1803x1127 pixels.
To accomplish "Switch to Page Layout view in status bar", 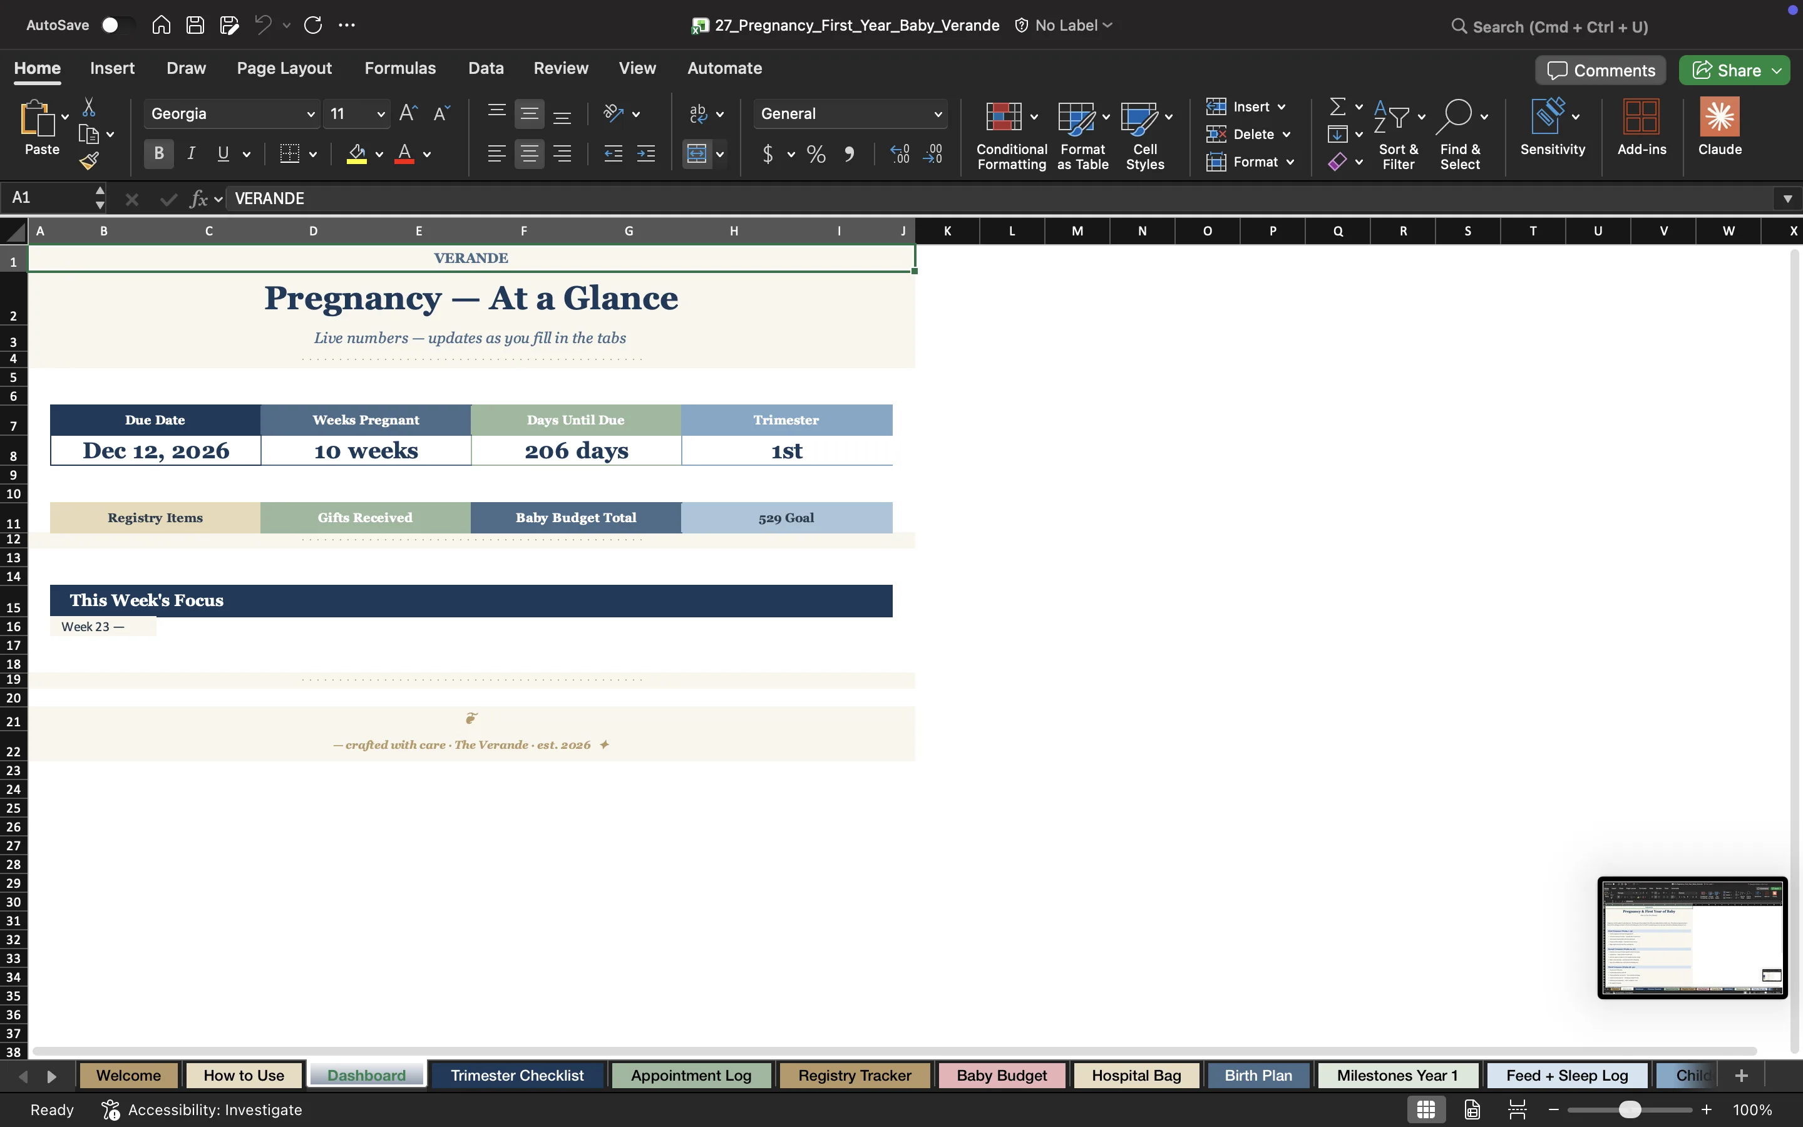I will pyautogui.click(x=1472, y=1109).
